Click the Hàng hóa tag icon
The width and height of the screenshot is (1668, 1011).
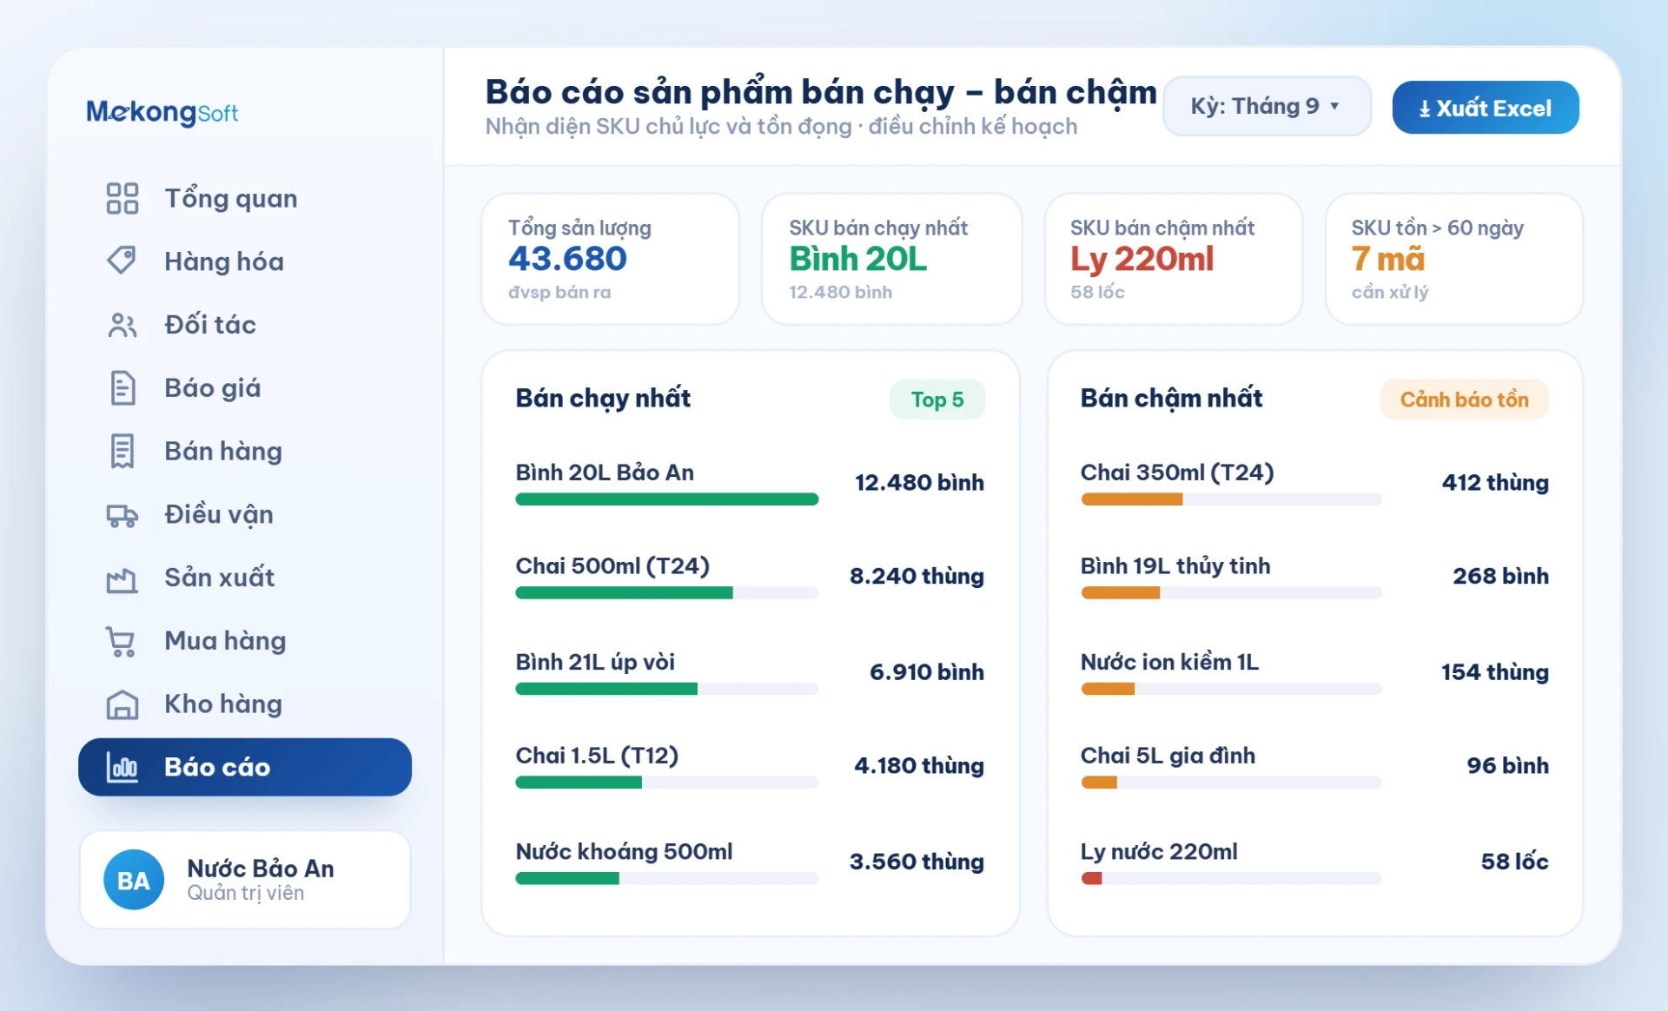pyautogui.click(x=122, y=261)
